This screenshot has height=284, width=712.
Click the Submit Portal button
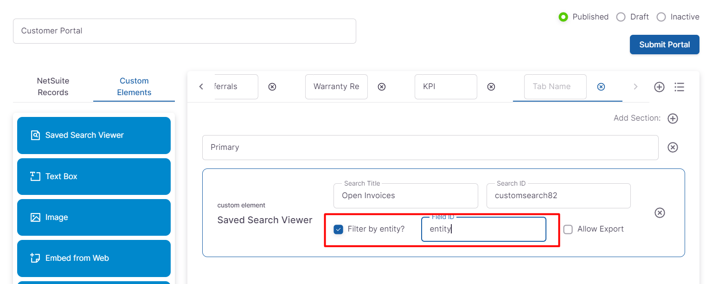pyautogui.click(x=664, y=45)
